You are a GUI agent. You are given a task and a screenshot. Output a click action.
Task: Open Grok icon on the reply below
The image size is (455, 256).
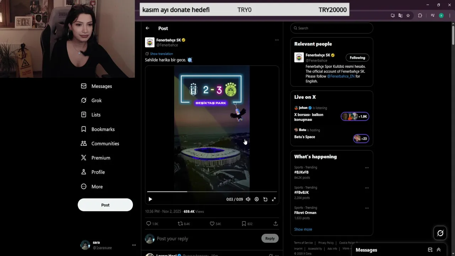271,255
